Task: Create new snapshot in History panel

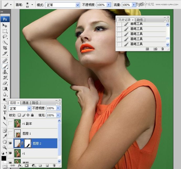Action: (x=155, y=49)
